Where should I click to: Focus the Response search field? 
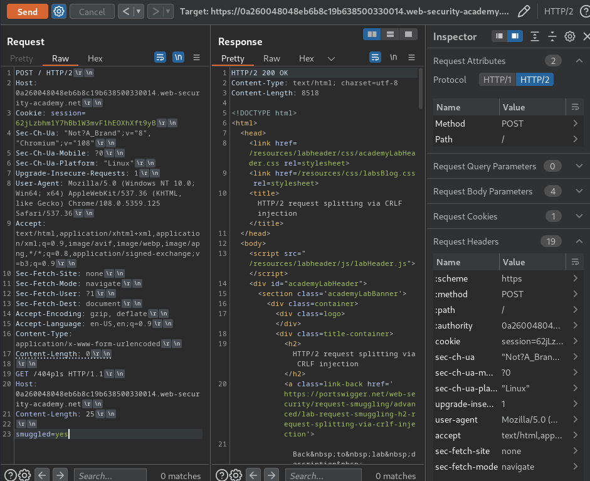tap(323, 476)
